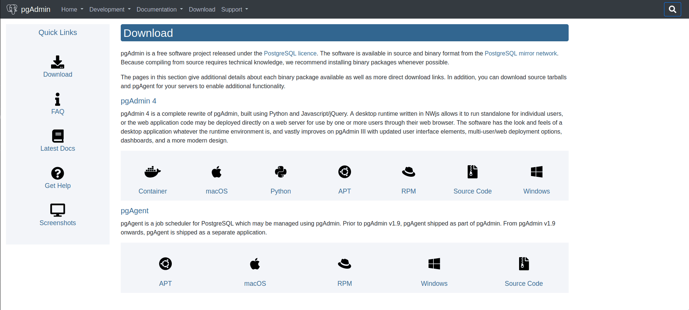The image size is (689, 310).
Task: Click the Windows logo icon under pgAdmin 4
Action: tap(537, 172)
